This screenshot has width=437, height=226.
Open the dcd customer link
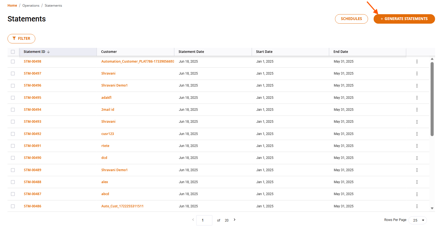(104, 158)
